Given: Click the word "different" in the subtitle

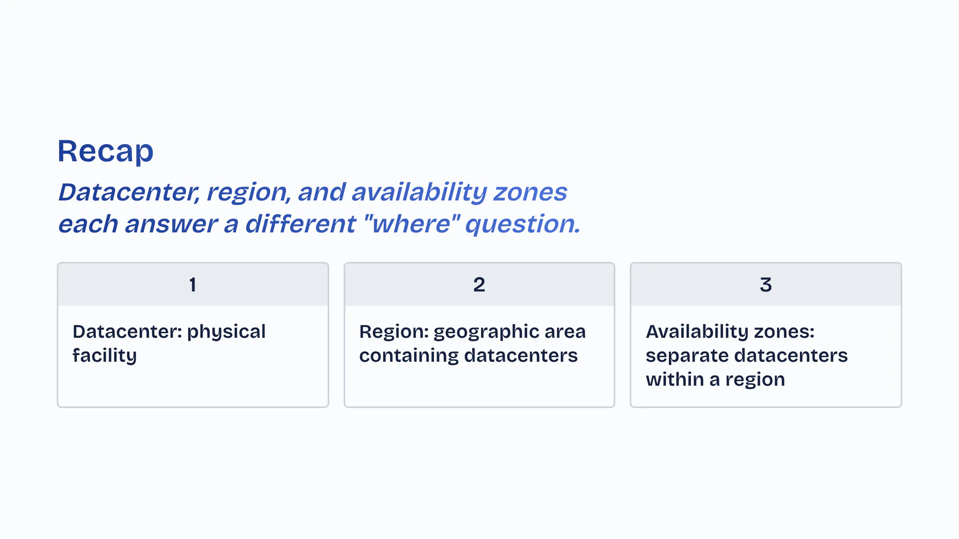Looking at the screenshot, I should click(x=300, y=224).
